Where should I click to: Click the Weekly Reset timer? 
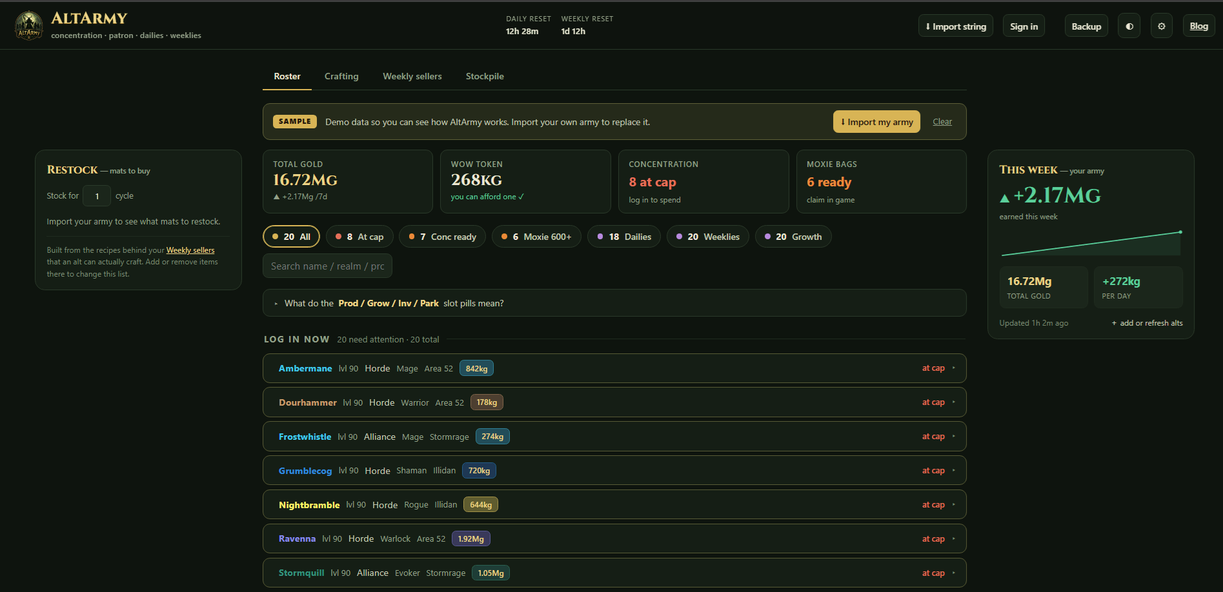pos(587,25)
